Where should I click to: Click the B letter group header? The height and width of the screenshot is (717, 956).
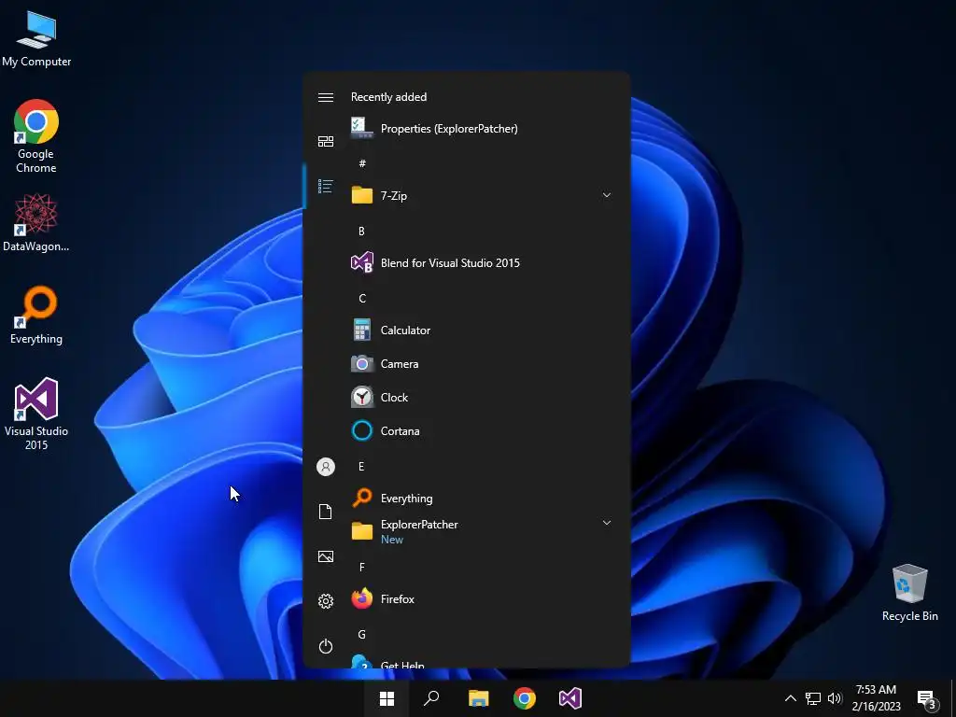pyautogui.click(x=361, y=232)
